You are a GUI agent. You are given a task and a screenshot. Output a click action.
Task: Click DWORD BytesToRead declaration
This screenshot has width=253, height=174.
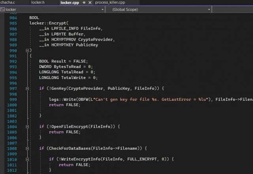[x=66, y=67]
